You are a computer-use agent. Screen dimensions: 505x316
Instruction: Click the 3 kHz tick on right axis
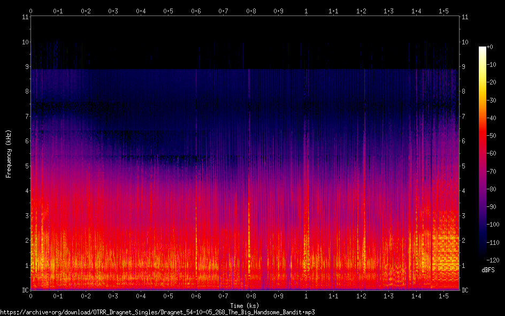pos(464,215)
